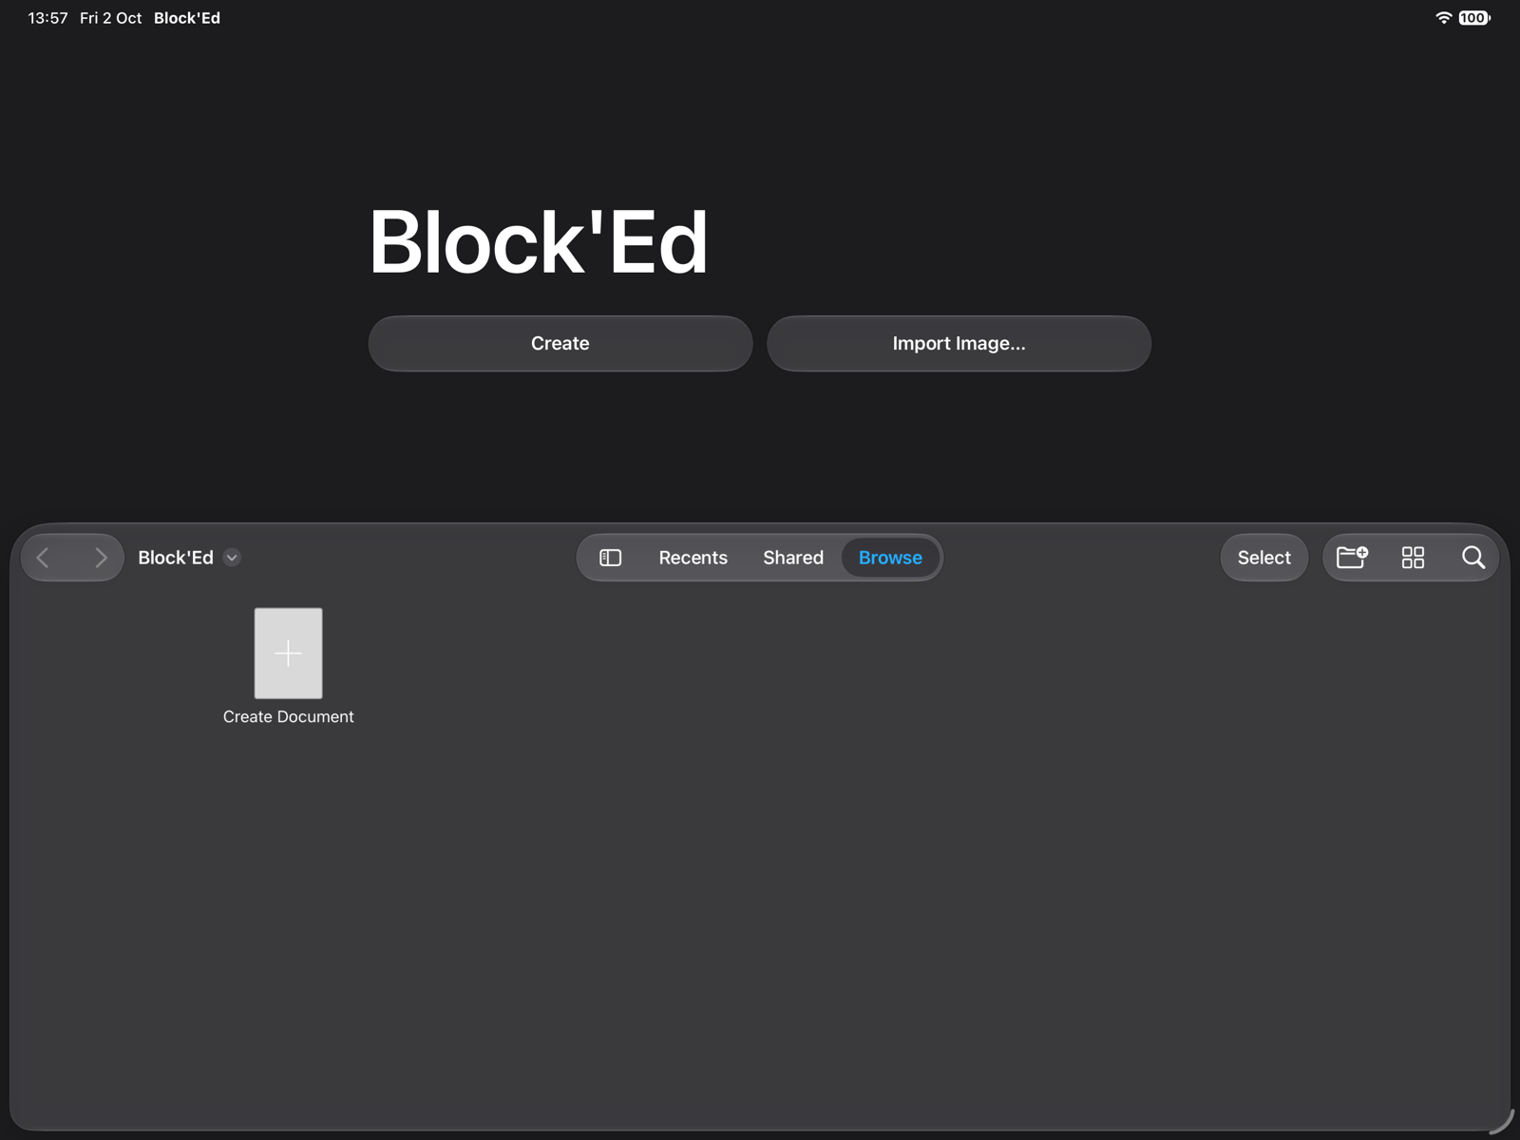
Task: Tap the 13:57 clock in status bar
Action: [x=47, y=18]
